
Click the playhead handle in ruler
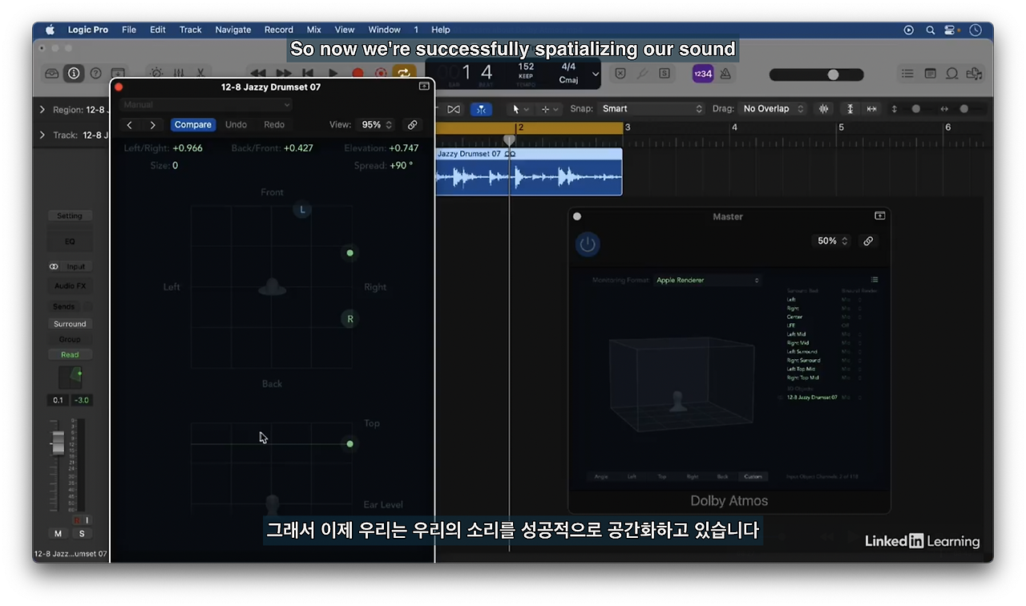509,140
